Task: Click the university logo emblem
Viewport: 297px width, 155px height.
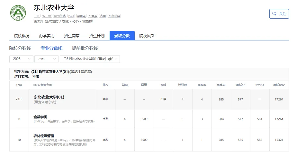Action: coord(18,13)
